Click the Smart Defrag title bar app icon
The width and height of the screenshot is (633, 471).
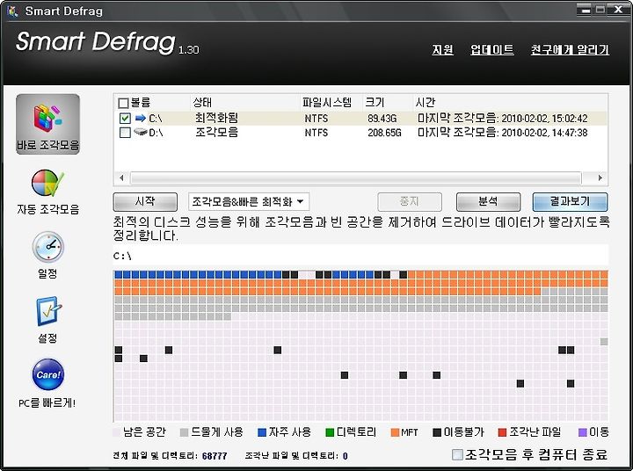(x=12, y=11)
